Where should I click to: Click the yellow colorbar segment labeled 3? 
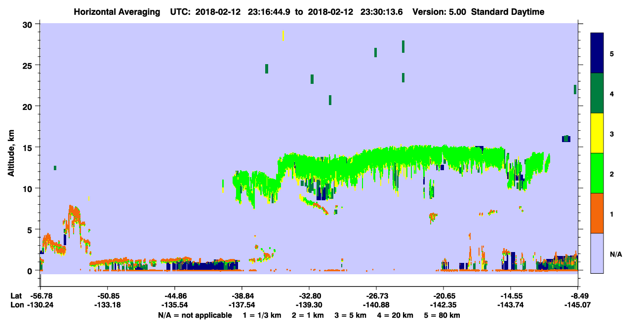[597, 133]
